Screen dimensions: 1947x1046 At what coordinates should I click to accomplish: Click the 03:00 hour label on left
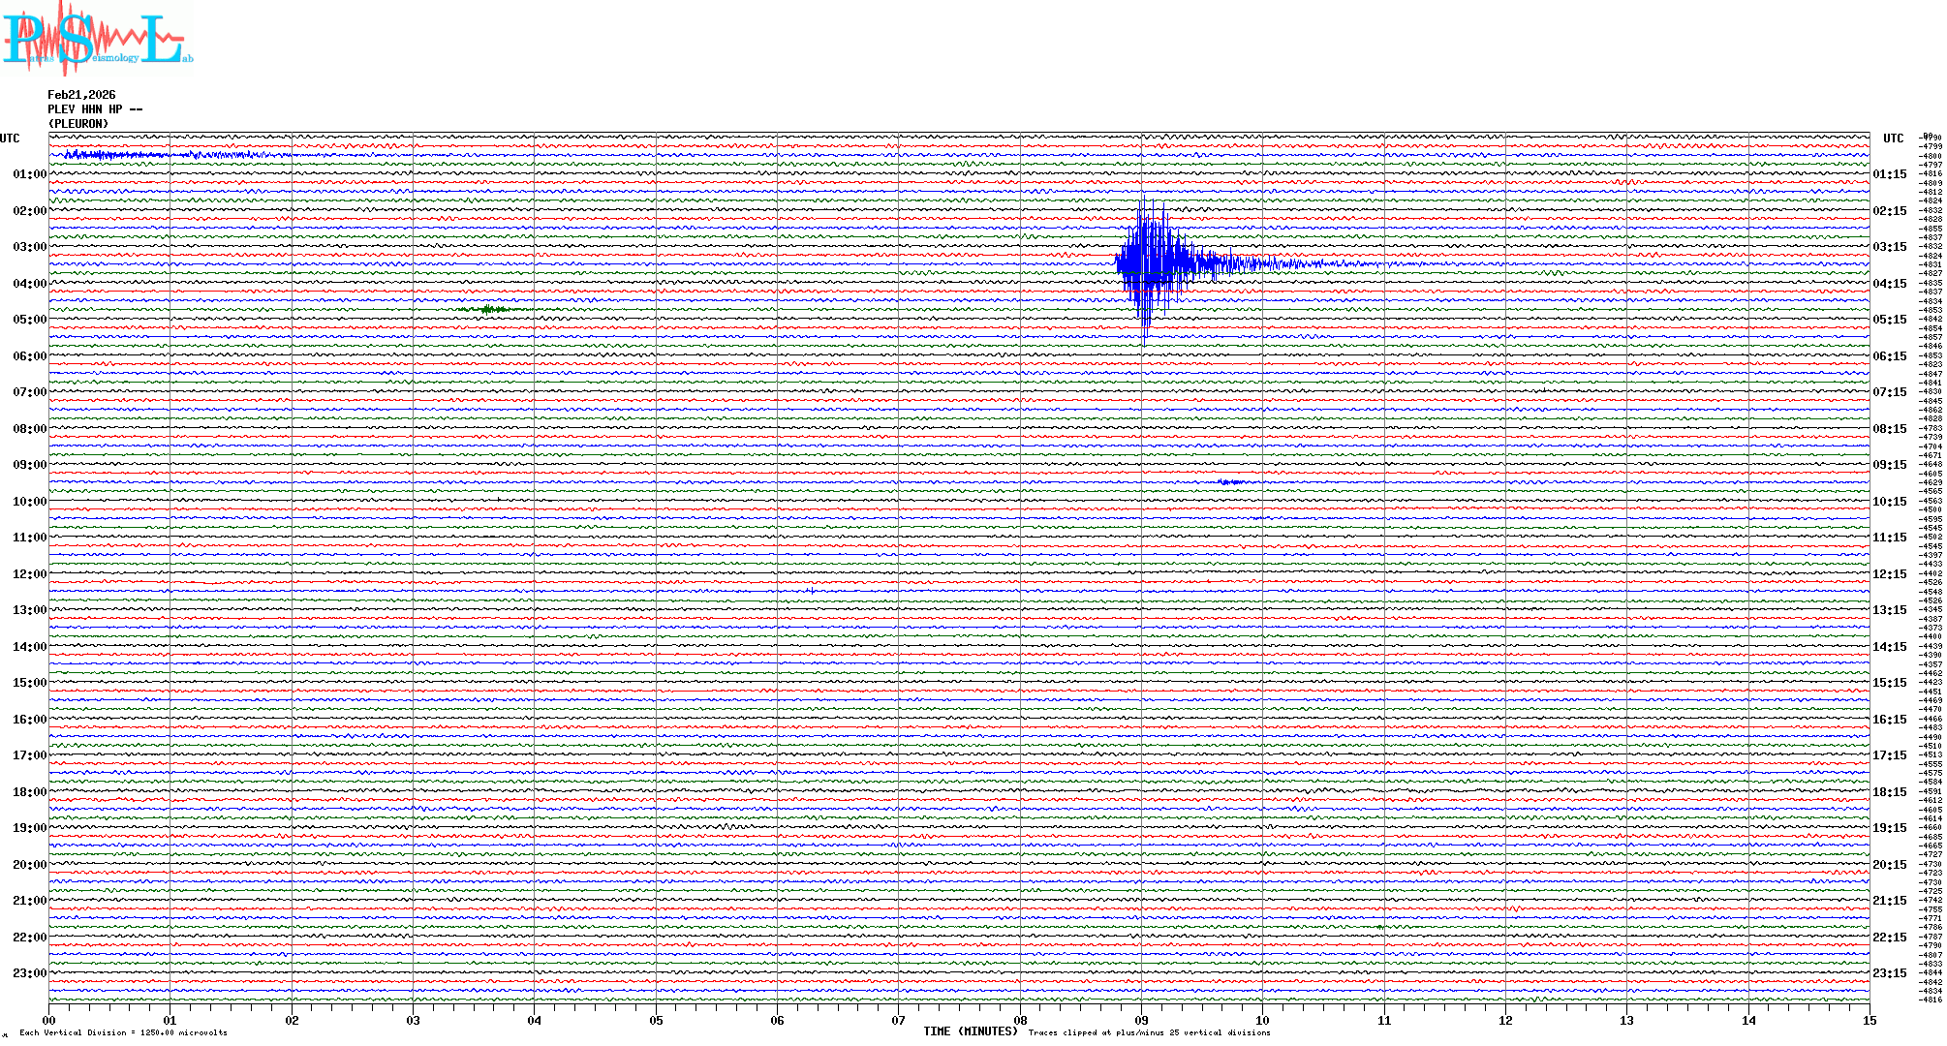29,247
